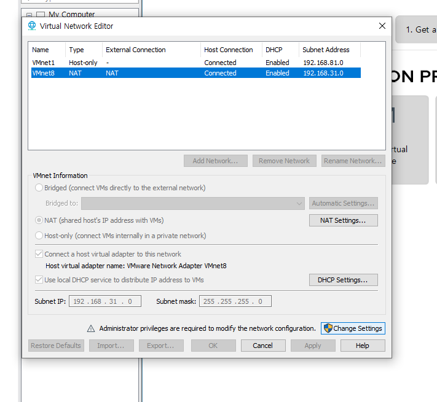
Task: Close the Virtual Network Editor dialog
Action: 382,26
